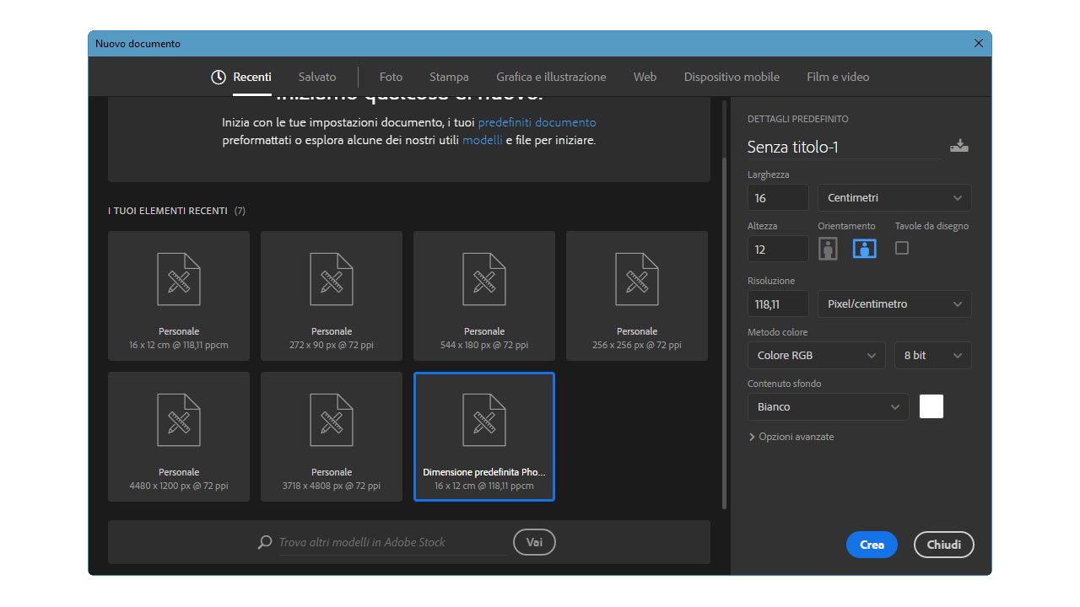Viewport: 1080px width, 607px height.
Task: Expand Opzioni avanzate section
Action: point(791,437)
